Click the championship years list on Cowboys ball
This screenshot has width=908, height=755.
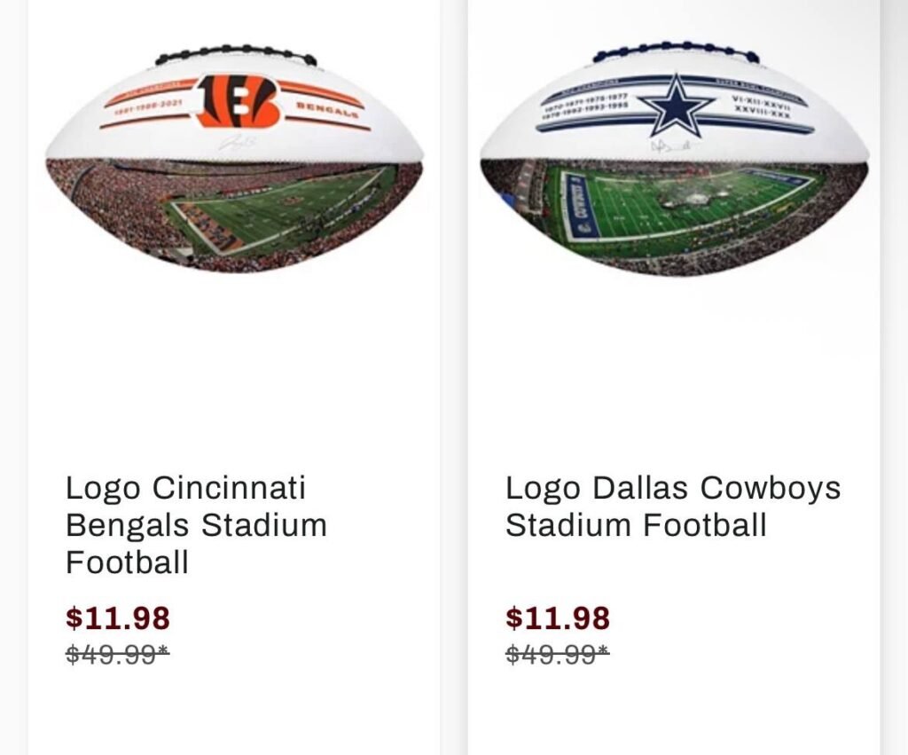585,106
